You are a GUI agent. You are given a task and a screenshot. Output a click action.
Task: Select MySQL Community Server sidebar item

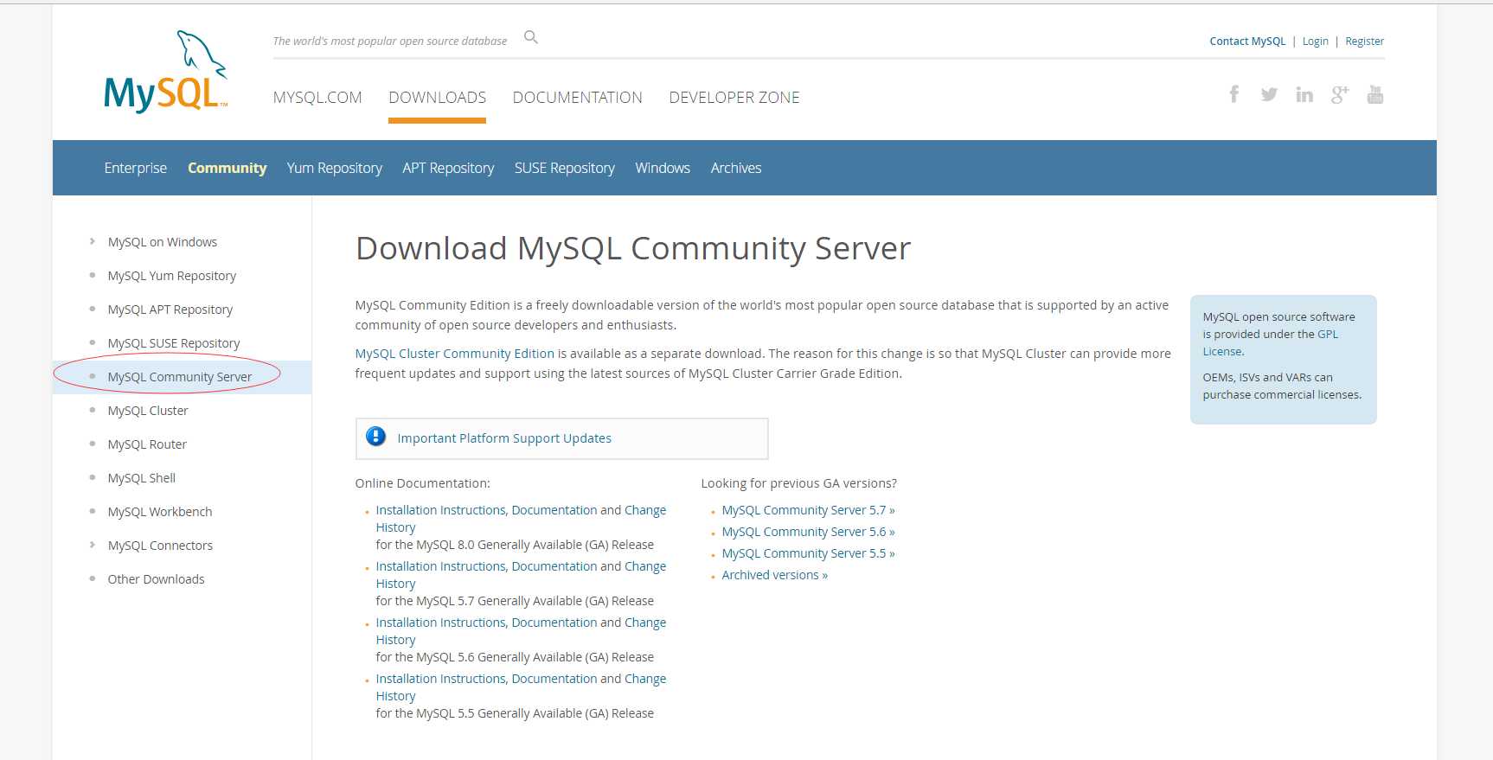click(x=180, y=377)
